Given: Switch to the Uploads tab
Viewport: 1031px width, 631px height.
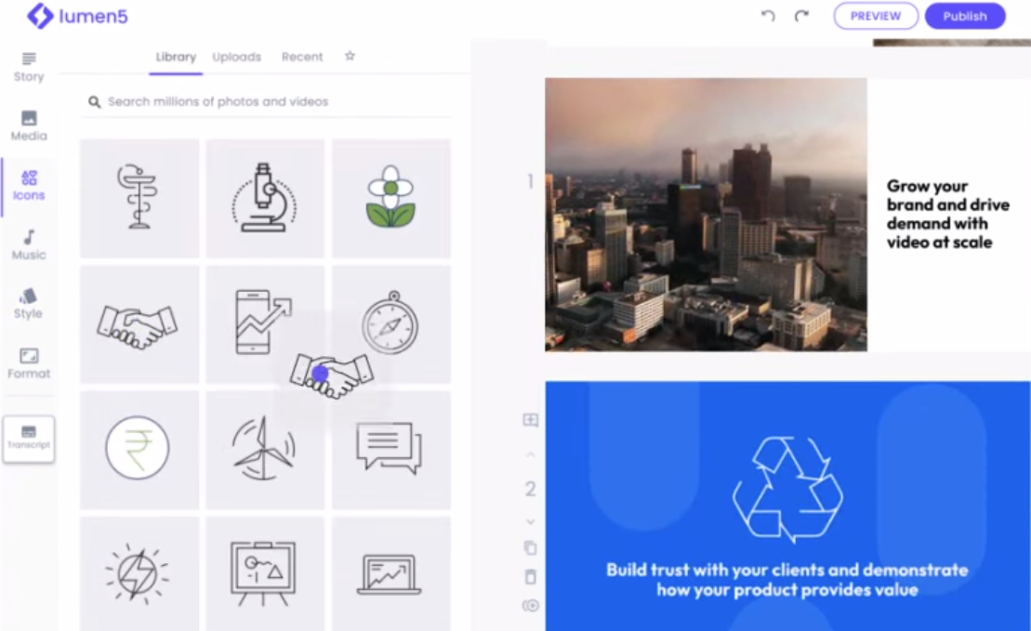Looking at the screenshot, I should (x=236, y=57).
